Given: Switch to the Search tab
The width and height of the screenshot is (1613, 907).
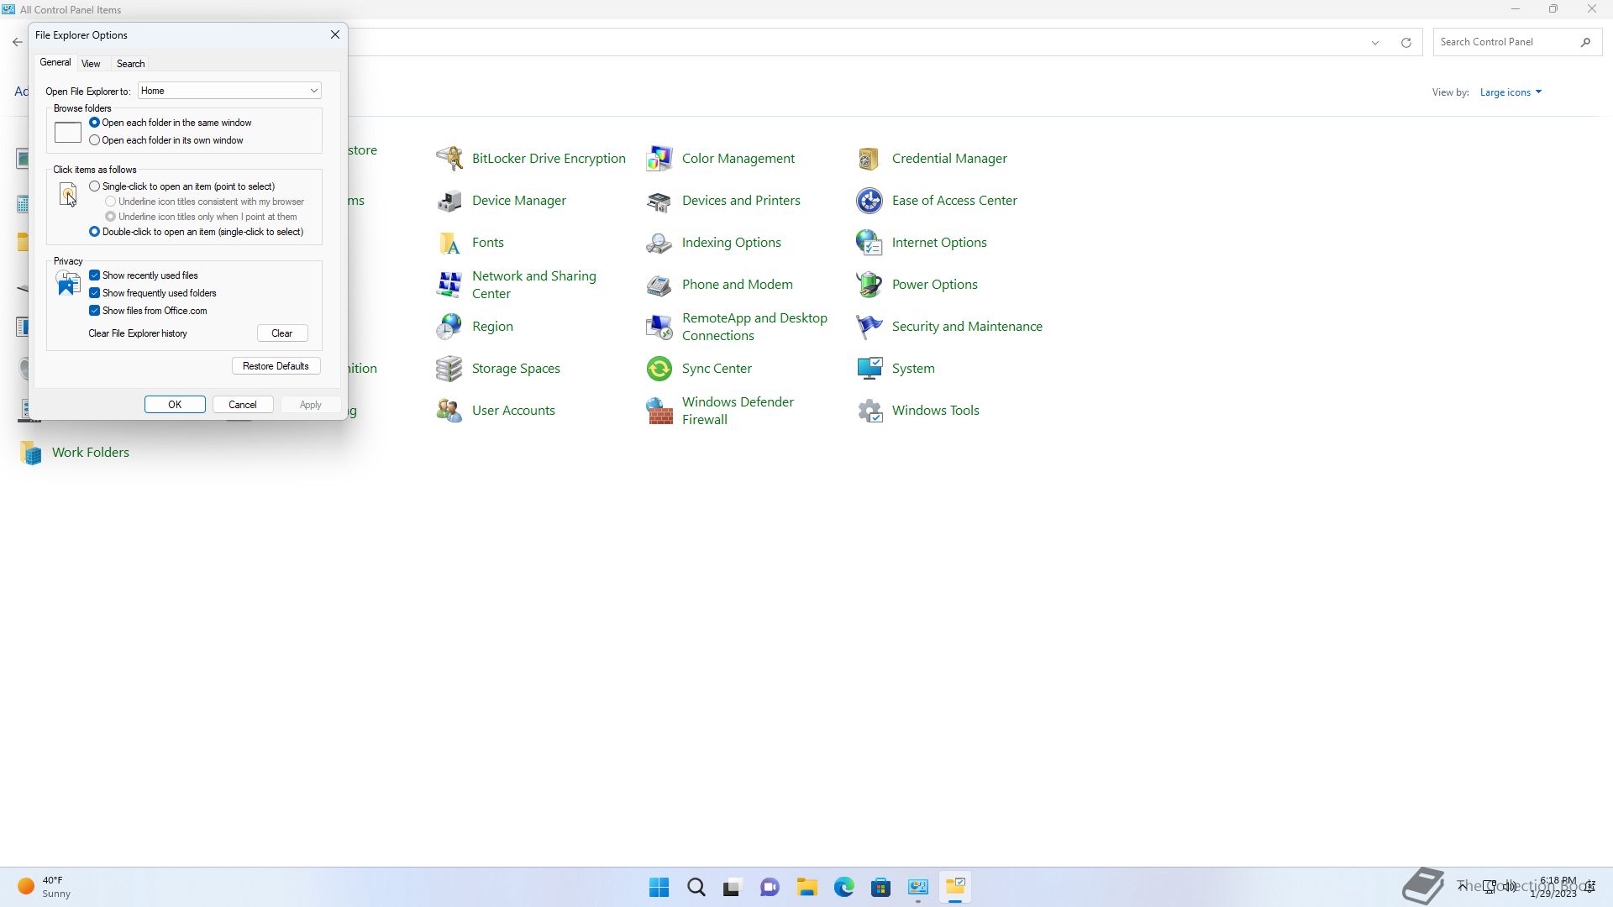Looking at the screenshot, I should click(130, 64).
